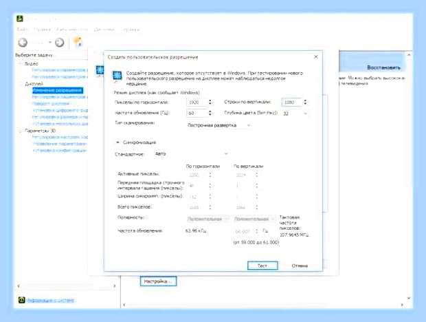The width and height of the screenshot is (426, 322).
Task: Click the bottom refresh rate Гц value field
Action: [x=243, y=231]
